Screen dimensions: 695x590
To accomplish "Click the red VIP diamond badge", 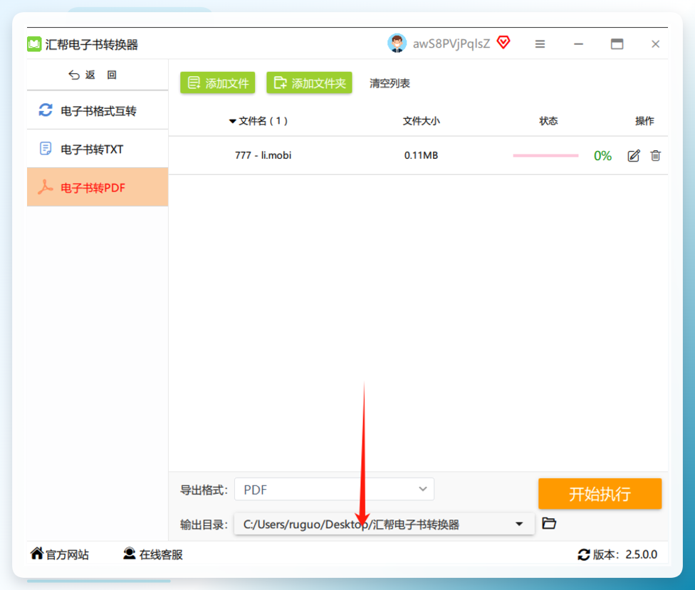I will click(x=503, y=43).
